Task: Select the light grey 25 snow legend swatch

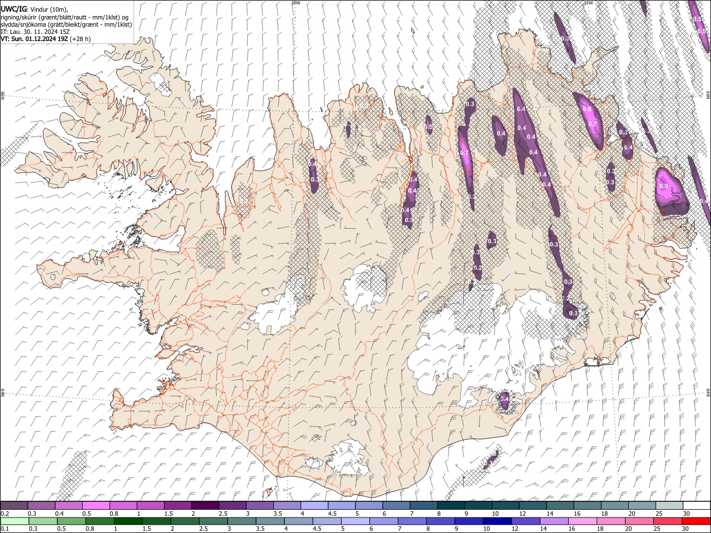Action: [669, 506]
